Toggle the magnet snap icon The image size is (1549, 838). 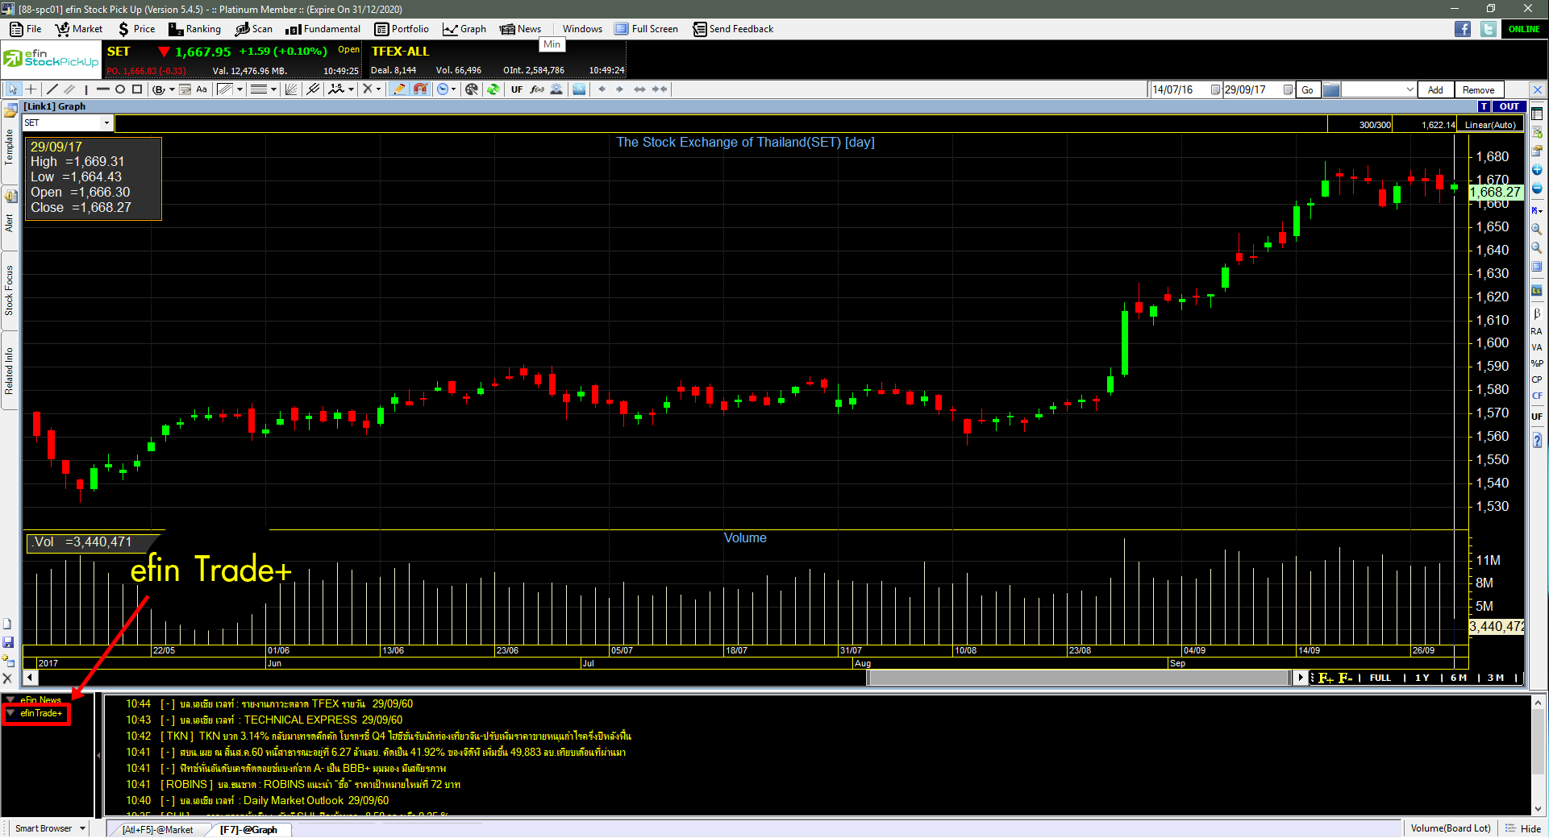[x=420, y=89]
